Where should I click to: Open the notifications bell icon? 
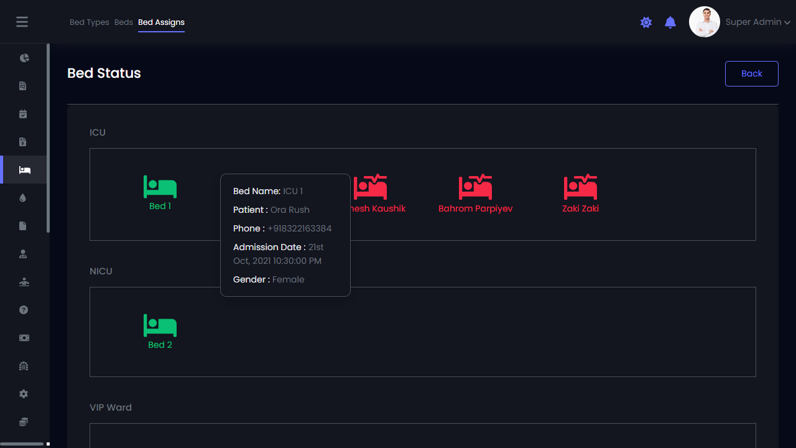click(670, 22)
